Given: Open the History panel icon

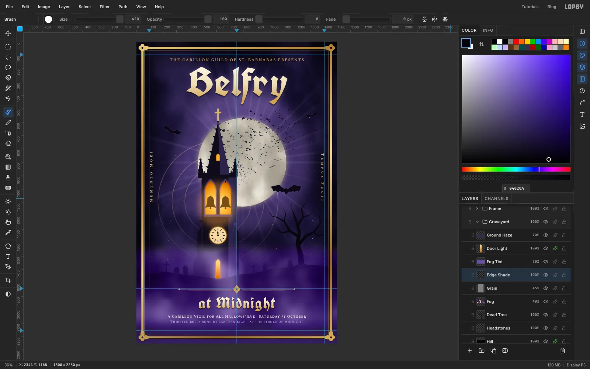Looking at the screenshot, I should pyautogui.click(x=582, y=91).
